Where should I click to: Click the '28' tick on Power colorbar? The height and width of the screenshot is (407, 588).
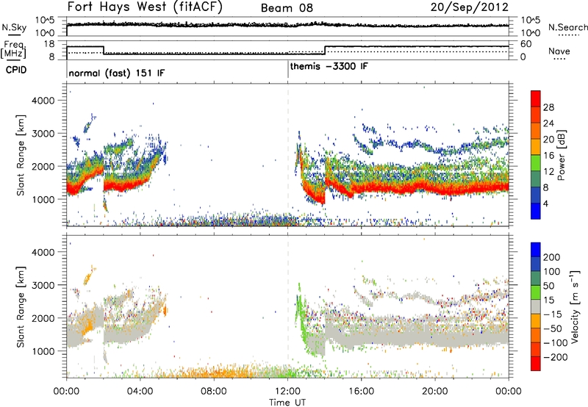click(548, 107)
